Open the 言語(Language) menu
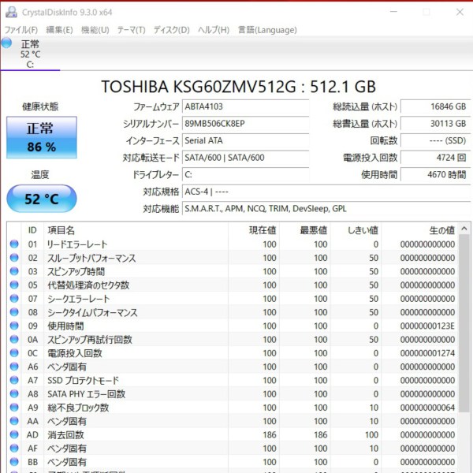Viewport: 473px width, 473px height. (x=267, y=30)
